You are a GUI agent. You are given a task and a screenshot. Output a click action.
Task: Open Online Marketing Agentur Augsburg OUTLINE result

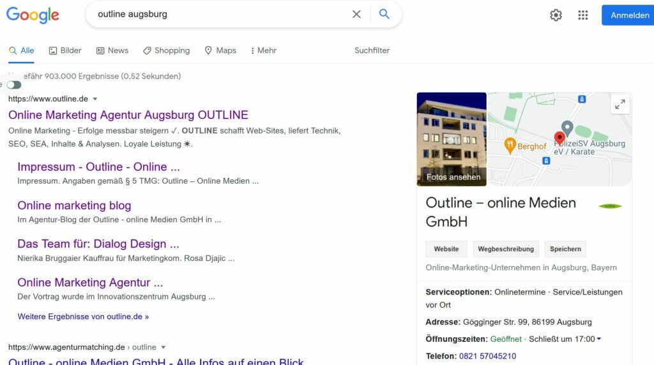pos(128,115)
